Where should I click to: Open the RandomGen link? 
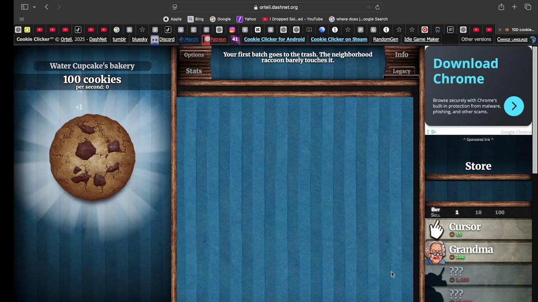[x=385, y=39]
